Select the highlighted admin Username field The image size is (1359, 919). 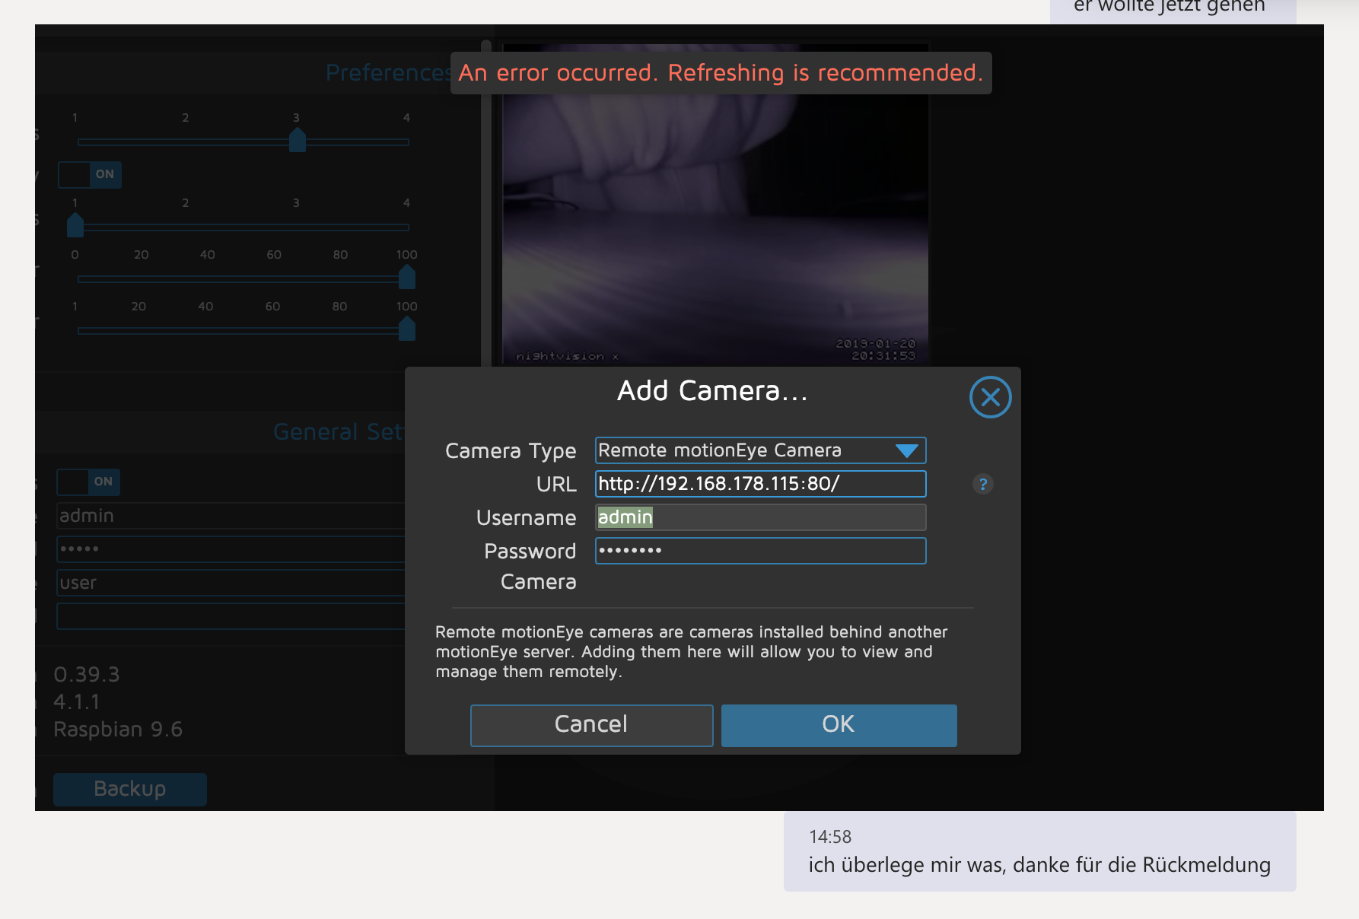pyautogui.click(x=759, y=517)
